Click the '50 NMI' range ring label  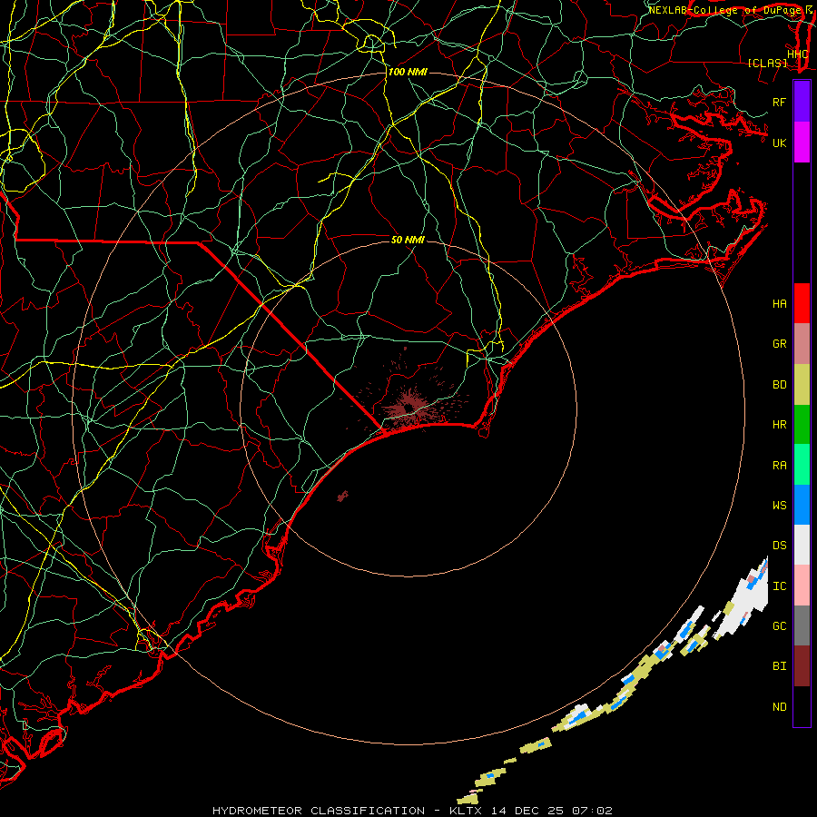[x=408, y=240]
